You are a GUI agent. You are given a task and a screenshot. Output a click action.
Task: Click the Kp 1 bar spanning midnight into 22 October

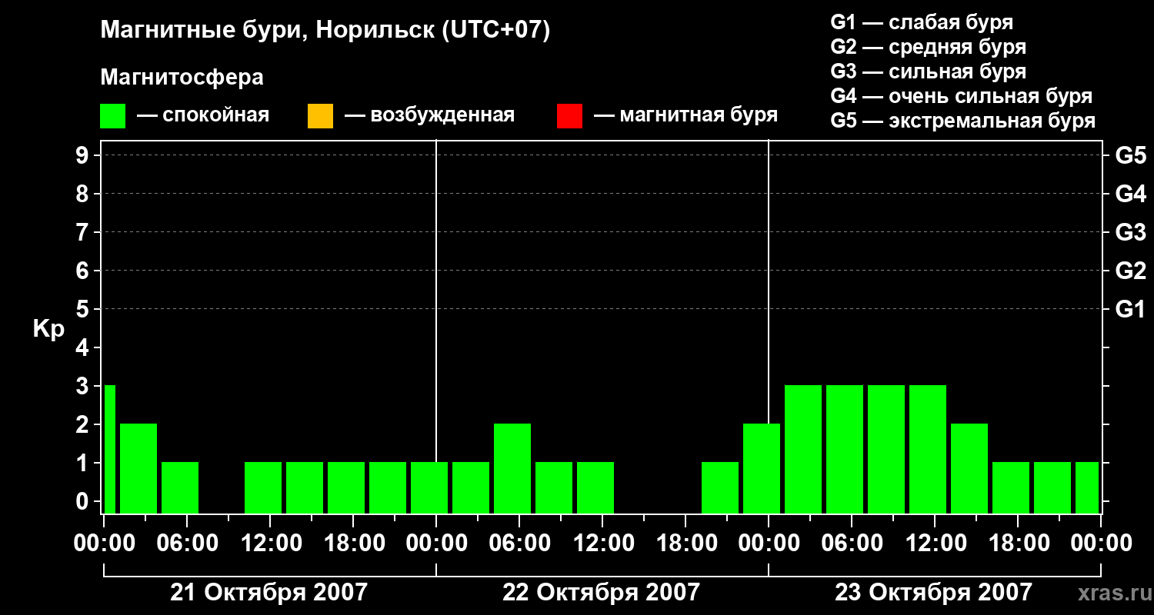click(429, 487)
